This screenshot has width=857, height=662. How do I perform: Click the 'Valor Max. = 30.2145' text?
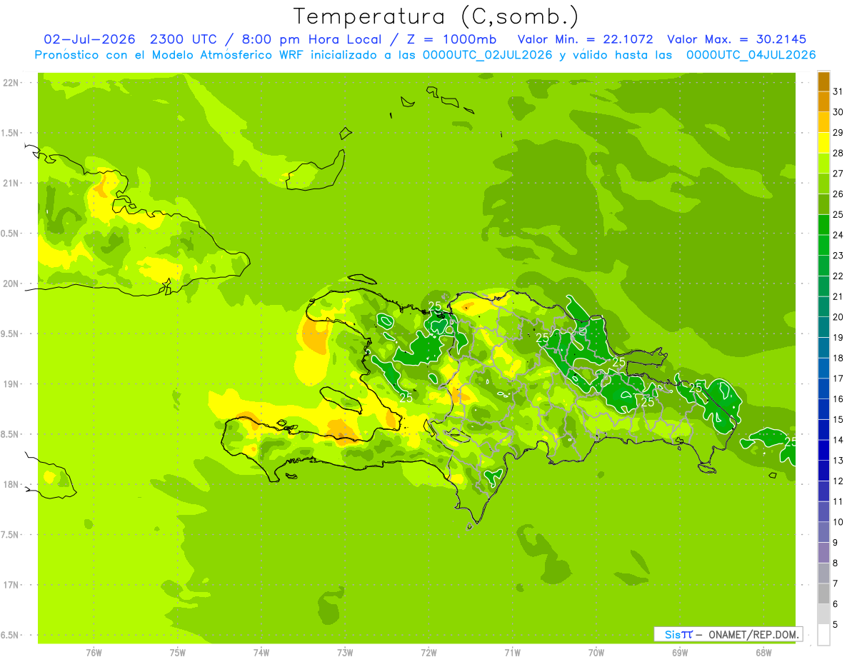737,39
